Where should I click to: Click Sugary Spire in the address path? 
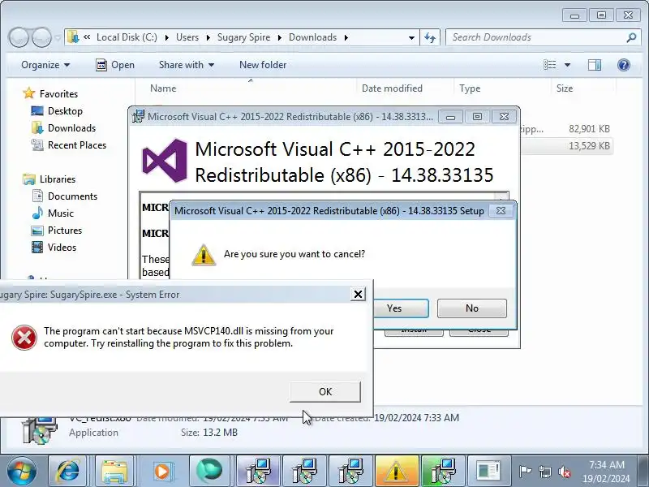click(x=243, y=37)
